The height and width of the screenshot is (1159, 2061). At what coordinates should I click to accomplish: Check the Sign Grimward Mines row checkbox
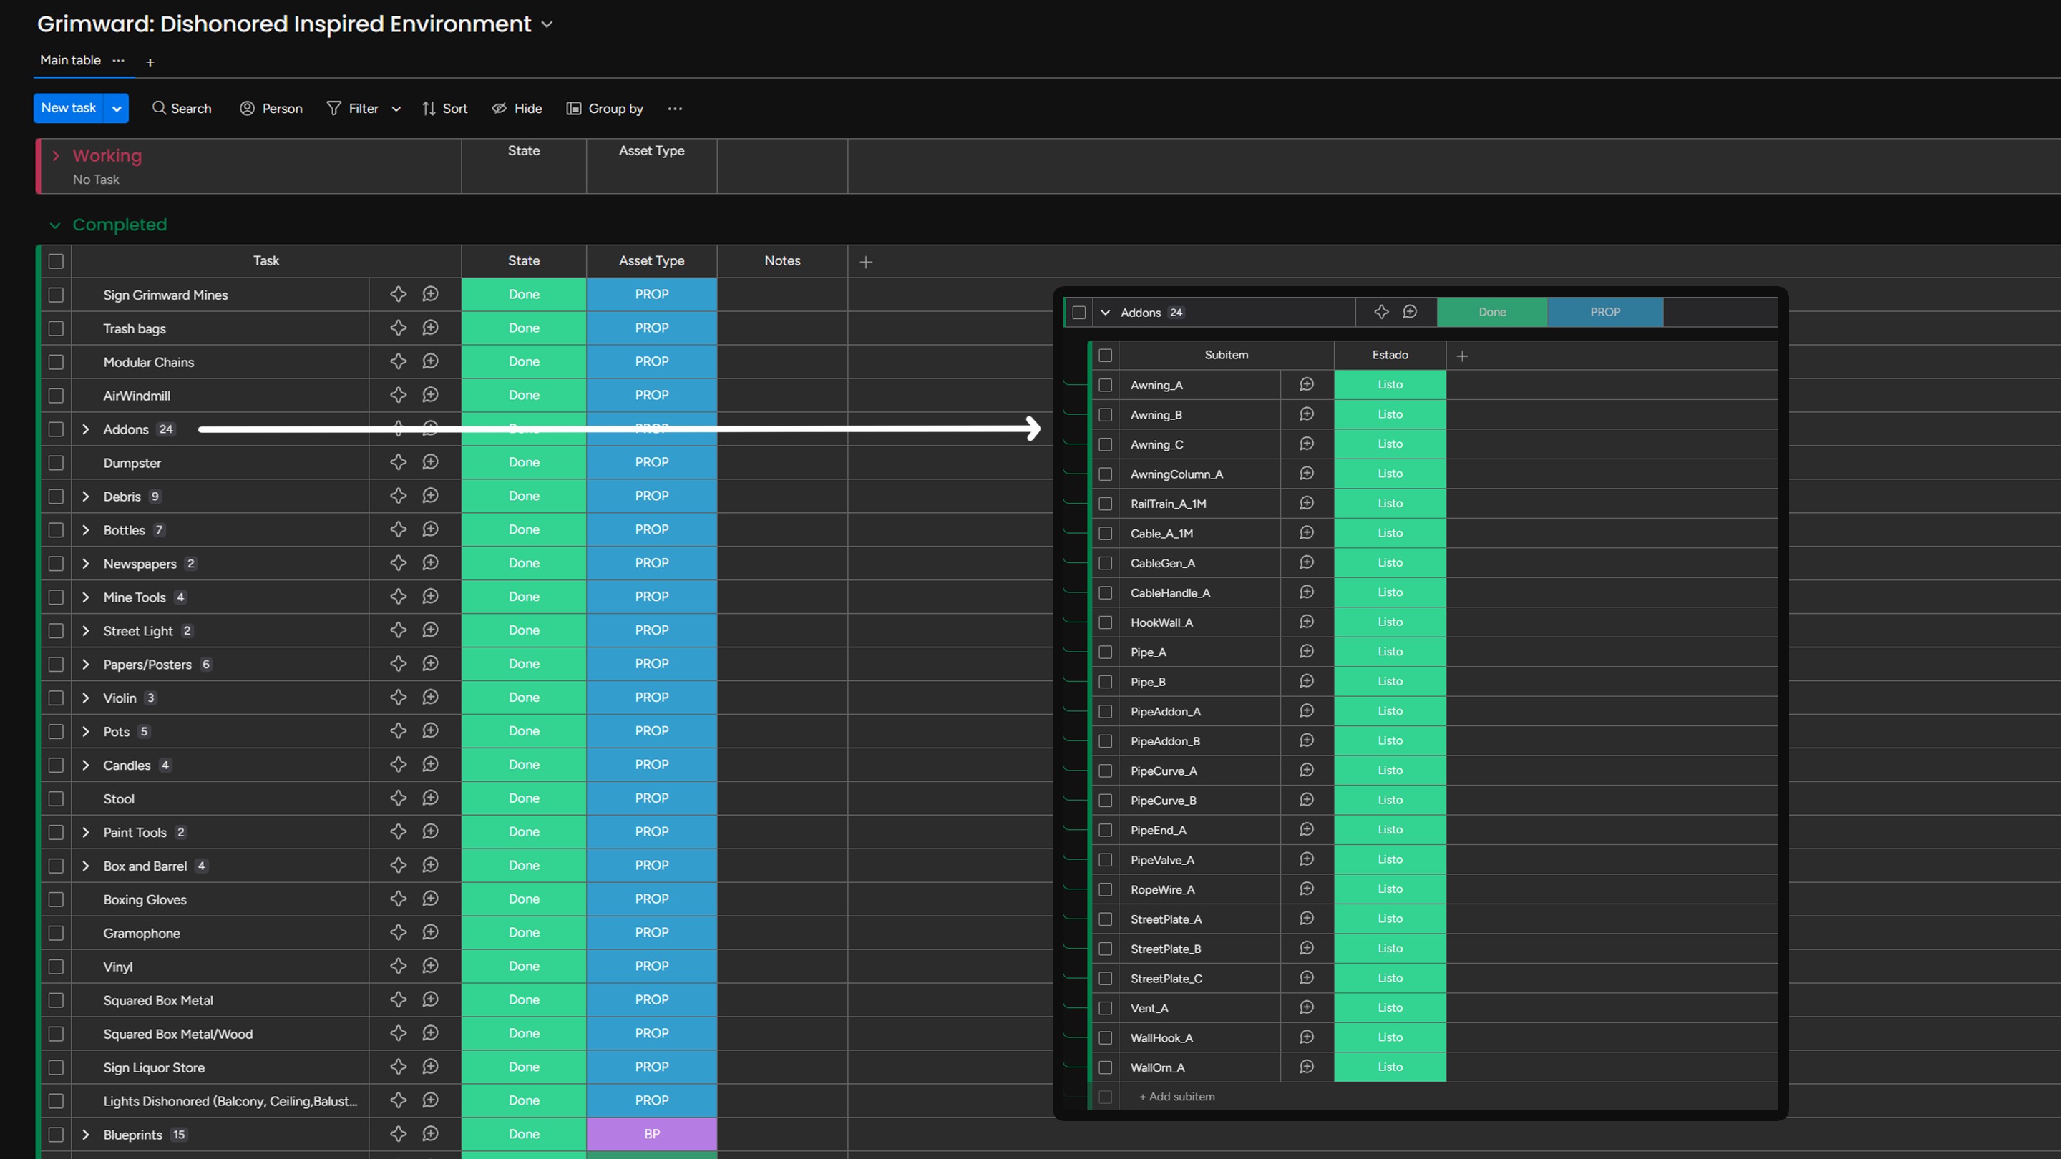pyautogui.click(x=56, y=295)
